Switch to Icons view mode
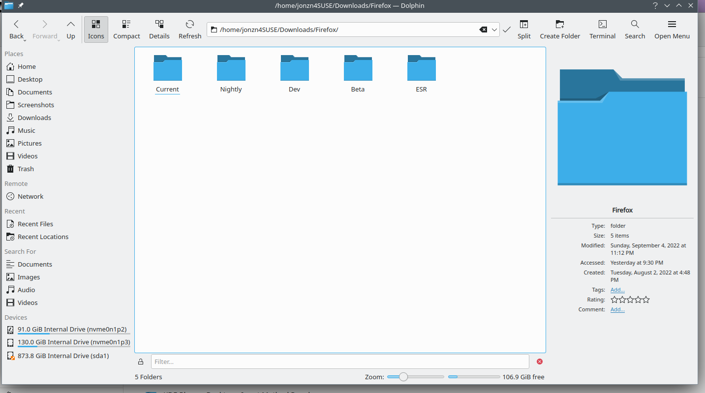Image resolution: width=705 pixels, height=393 pixels. coord(96,30)
